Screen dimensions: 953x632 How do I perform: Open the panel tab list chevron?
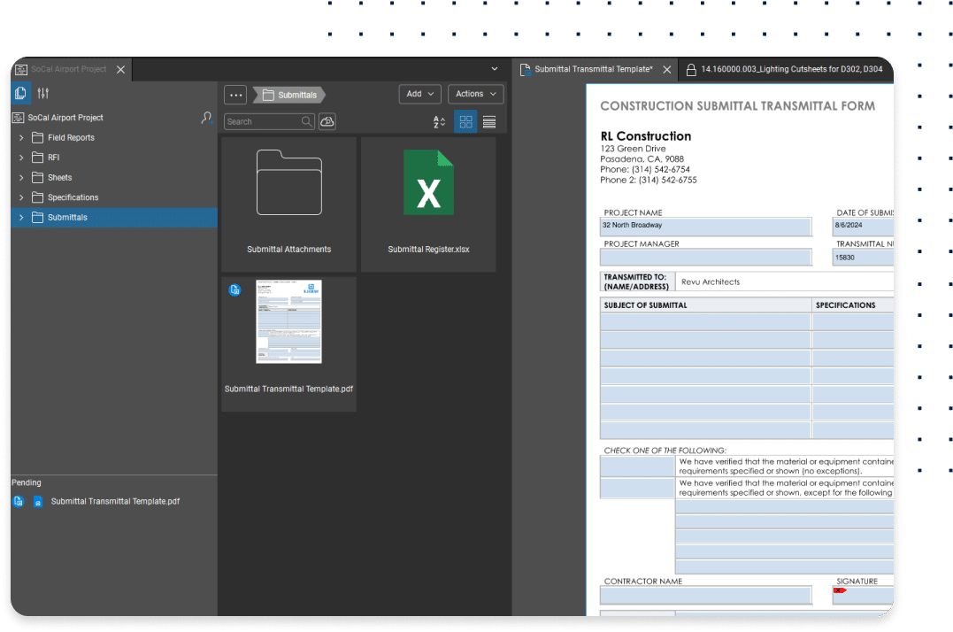(x=495, y=69)
